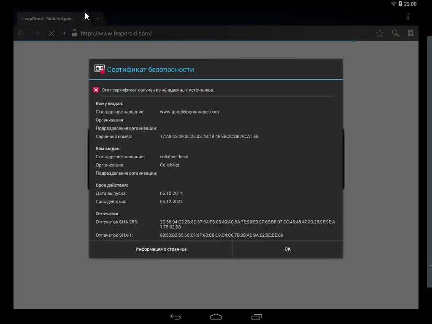Click the Wi-Fi status icon
Image resolution: width=432 pixels, height=324 pixels.
pos(394,3)
